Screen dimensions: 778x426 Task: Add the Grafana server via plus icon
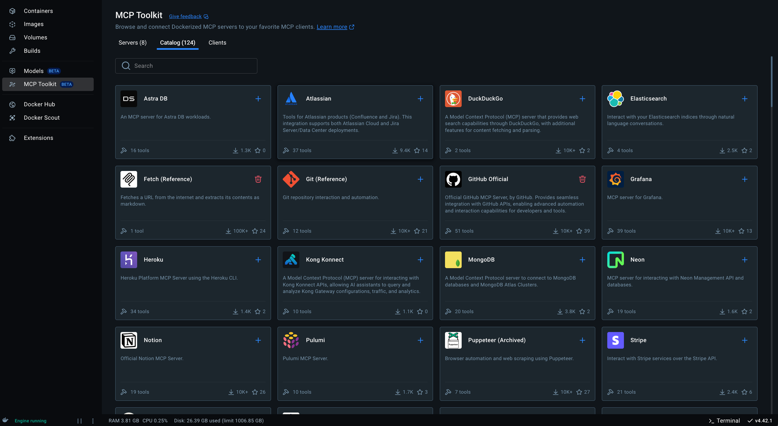(x=745, y=179)
